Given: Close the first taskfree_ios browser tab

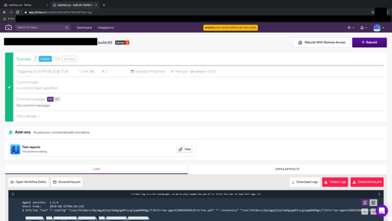Looking at the screenshot, I should point(47,5).
